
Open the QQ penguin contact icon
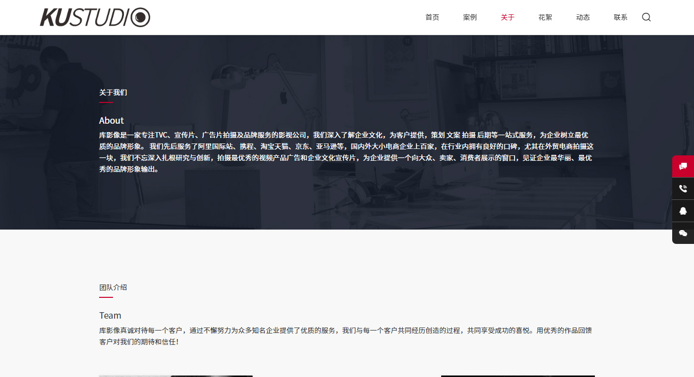(683, 211)
